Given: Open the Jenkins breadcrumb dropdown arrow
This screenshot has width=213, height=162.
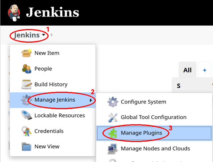Looking at the screenshot, I should (x=44, y=35).
